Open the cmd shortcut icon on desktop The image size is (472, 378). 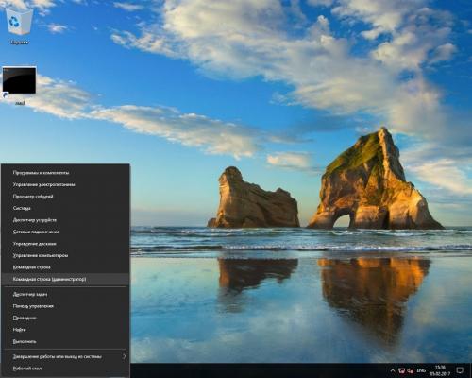(x=20, y=85)
